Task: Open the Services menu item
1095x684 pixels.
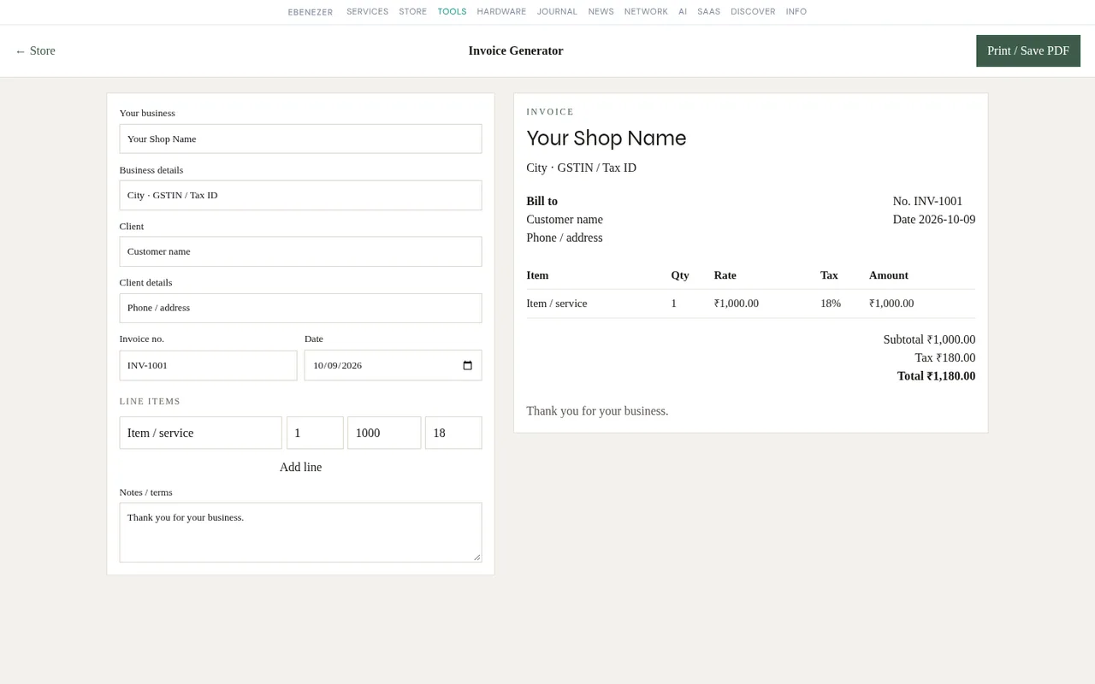Action: tap(367, 12)
